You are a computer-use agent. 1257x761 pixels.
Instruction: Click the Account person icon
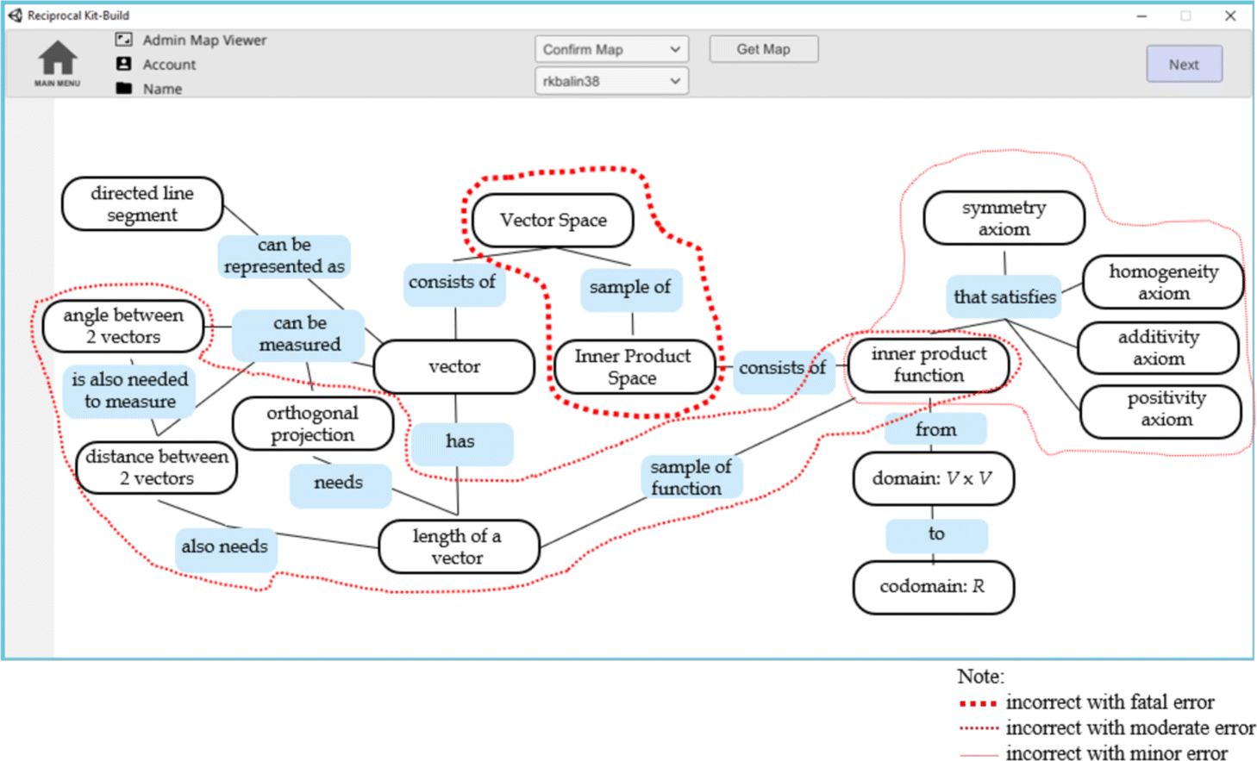point(124,64)
